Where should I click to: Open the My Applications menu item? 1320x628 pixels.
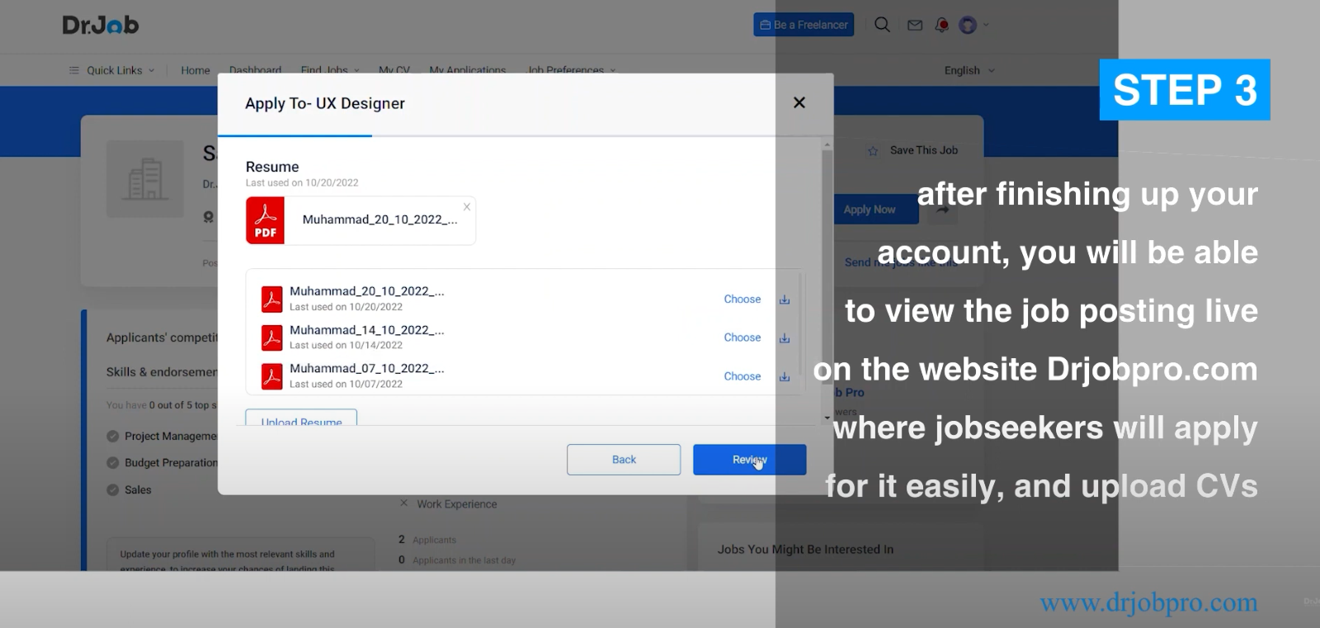pyautogui.click(x=468, y=70)
